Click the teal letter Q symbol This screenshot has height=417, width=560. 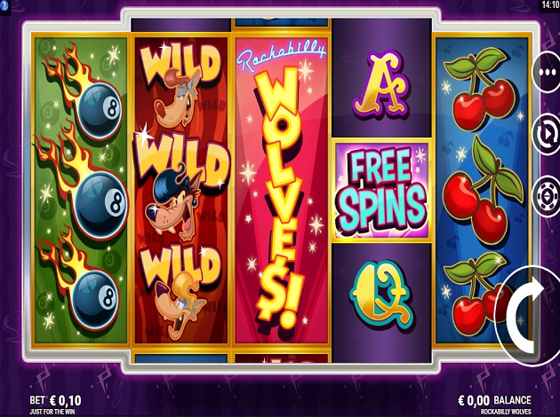pos(381,295)
